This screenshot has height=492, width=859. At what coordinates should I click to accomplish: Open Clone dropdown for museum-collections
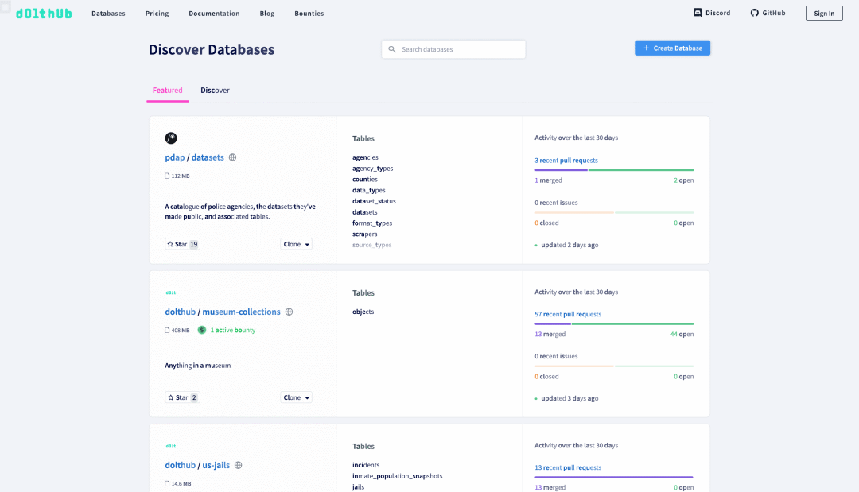tap(297, 397)
